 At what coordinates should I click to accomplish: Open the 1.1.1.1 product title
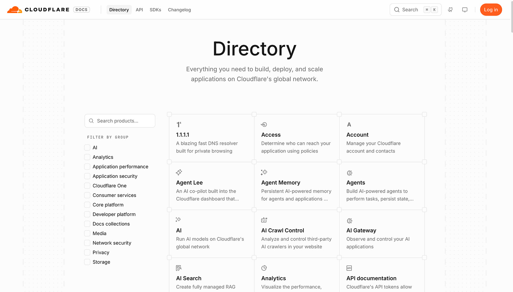183,135
